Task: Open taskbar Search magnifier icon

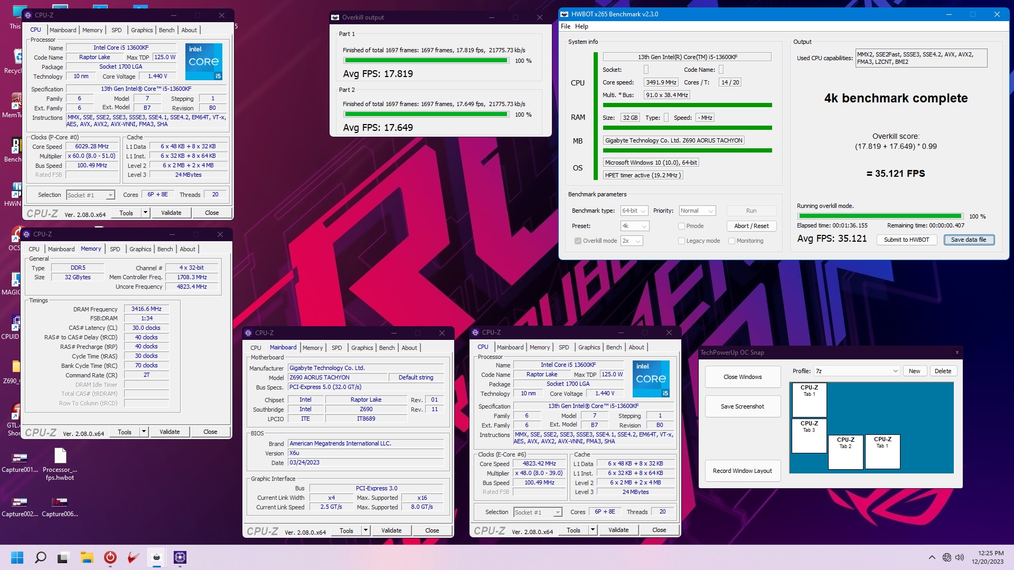Action: tap(41, 557)
